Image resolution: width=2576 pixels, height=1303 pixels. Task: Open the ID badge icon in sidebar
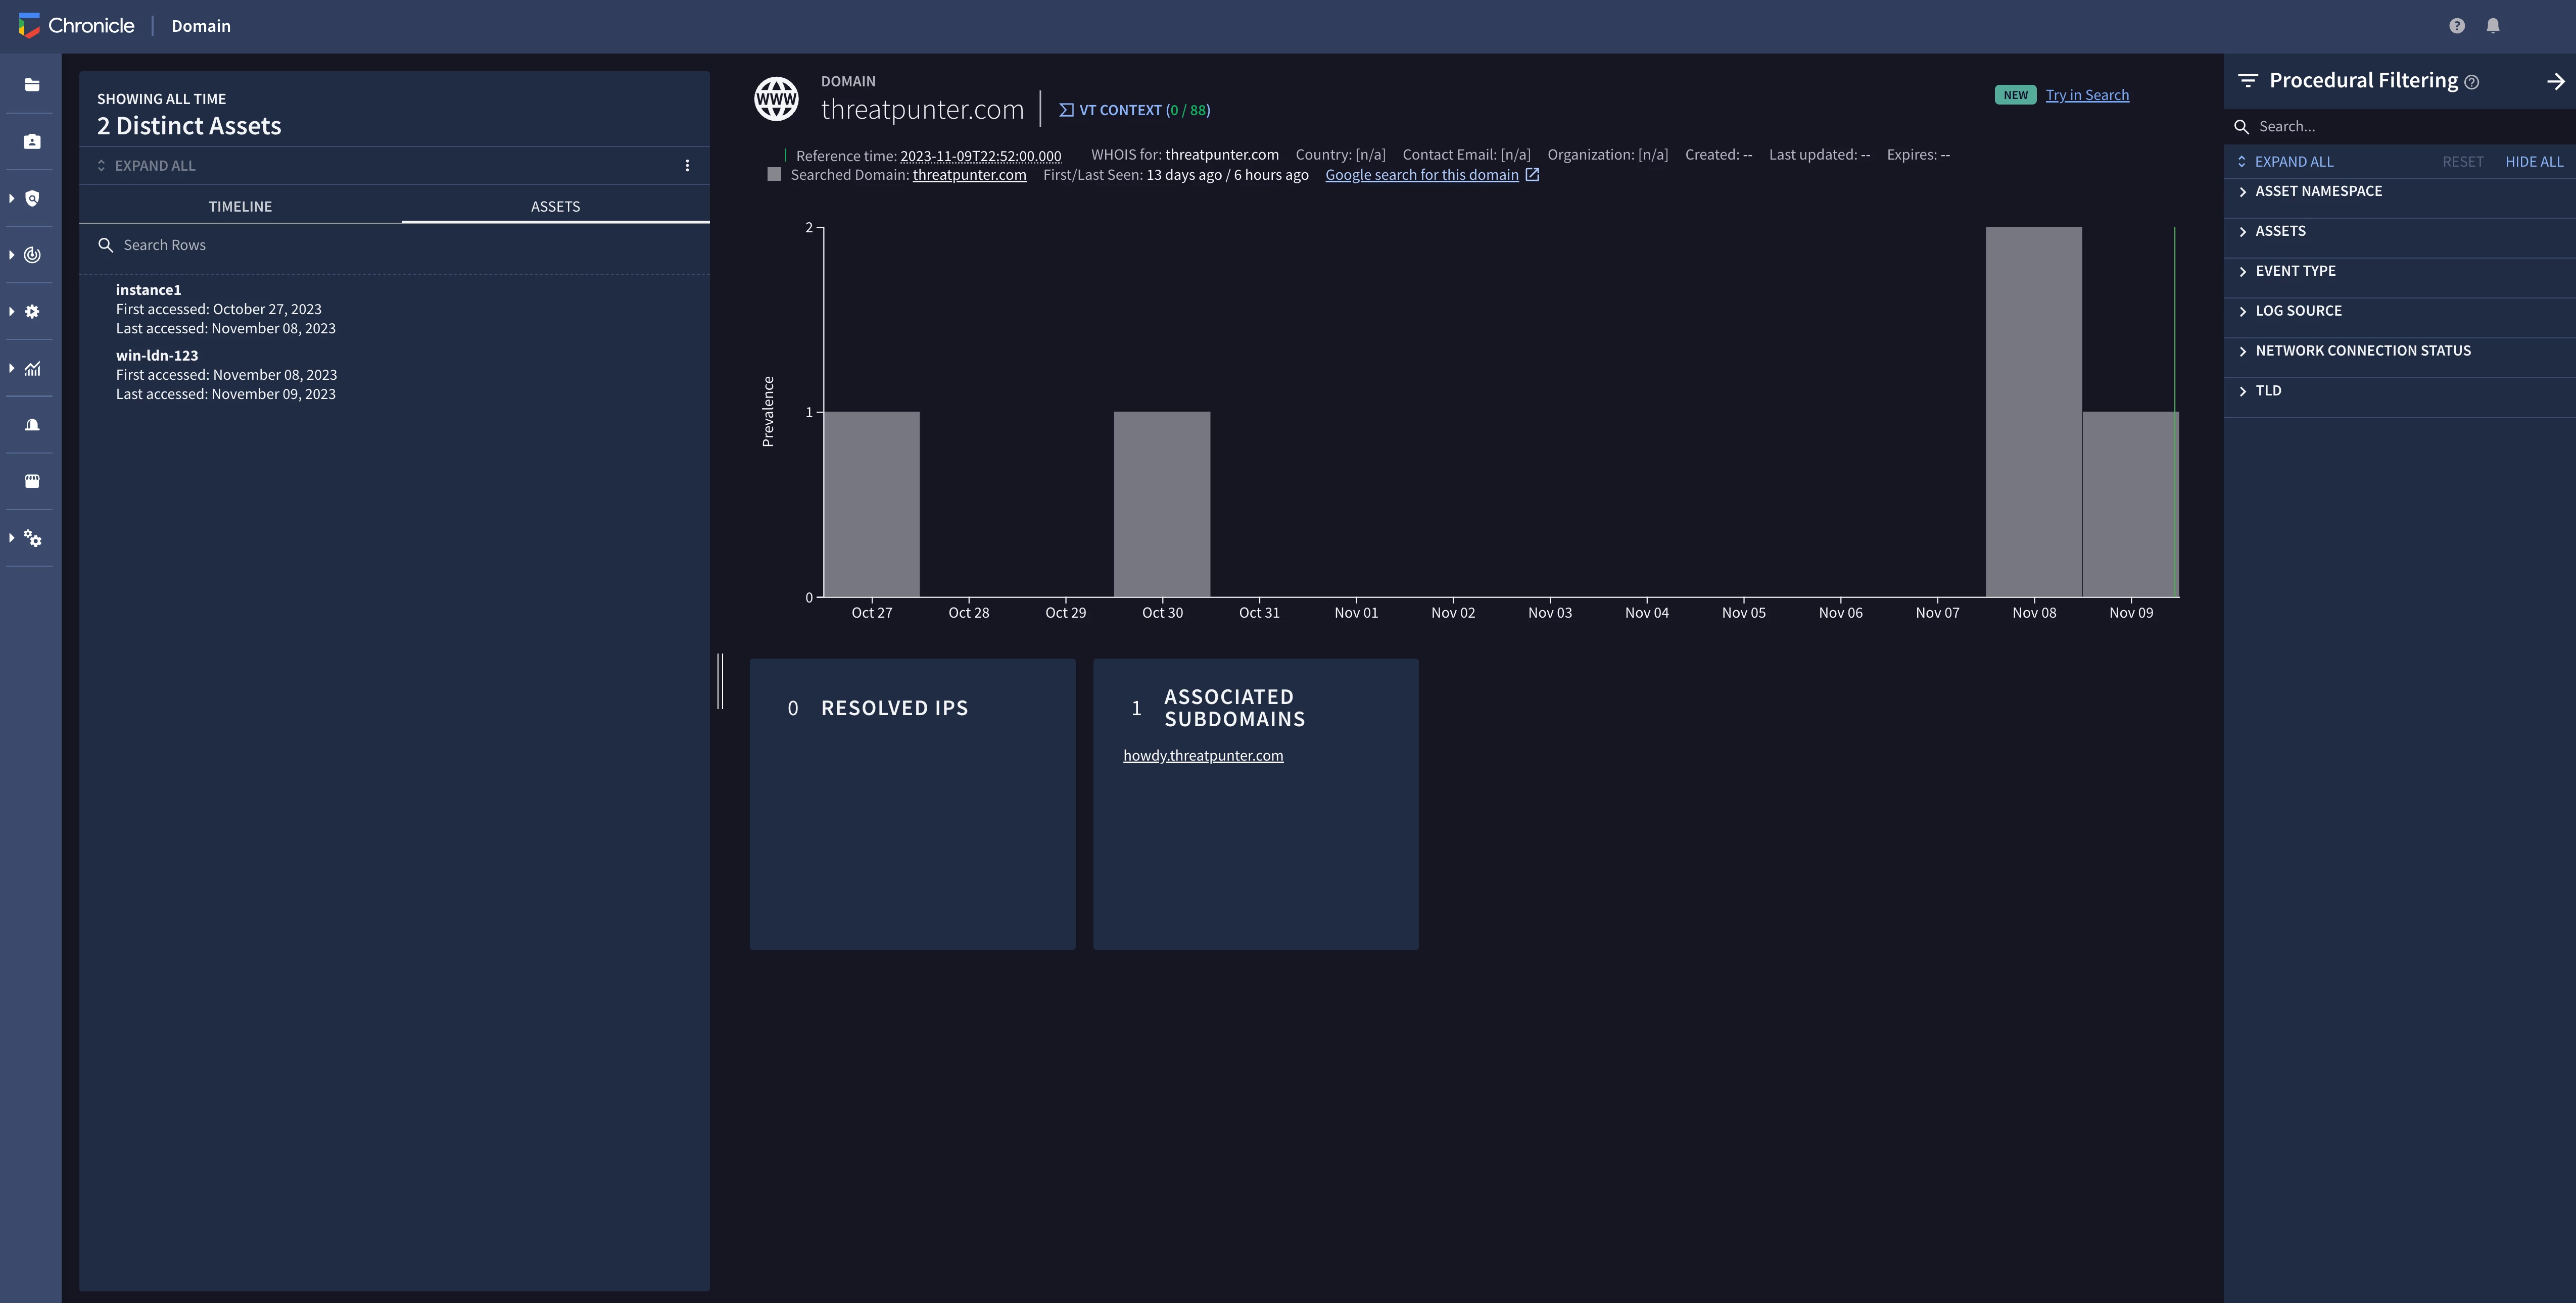coord(32,142)
